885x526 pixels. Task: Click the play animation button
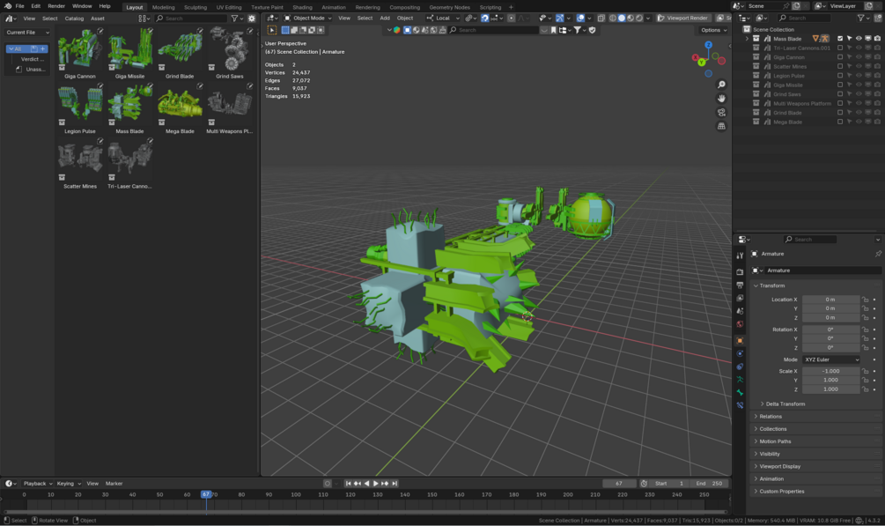376,484
